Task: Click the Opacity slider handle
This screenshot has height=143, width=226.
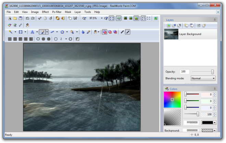Action: point(212,71)
